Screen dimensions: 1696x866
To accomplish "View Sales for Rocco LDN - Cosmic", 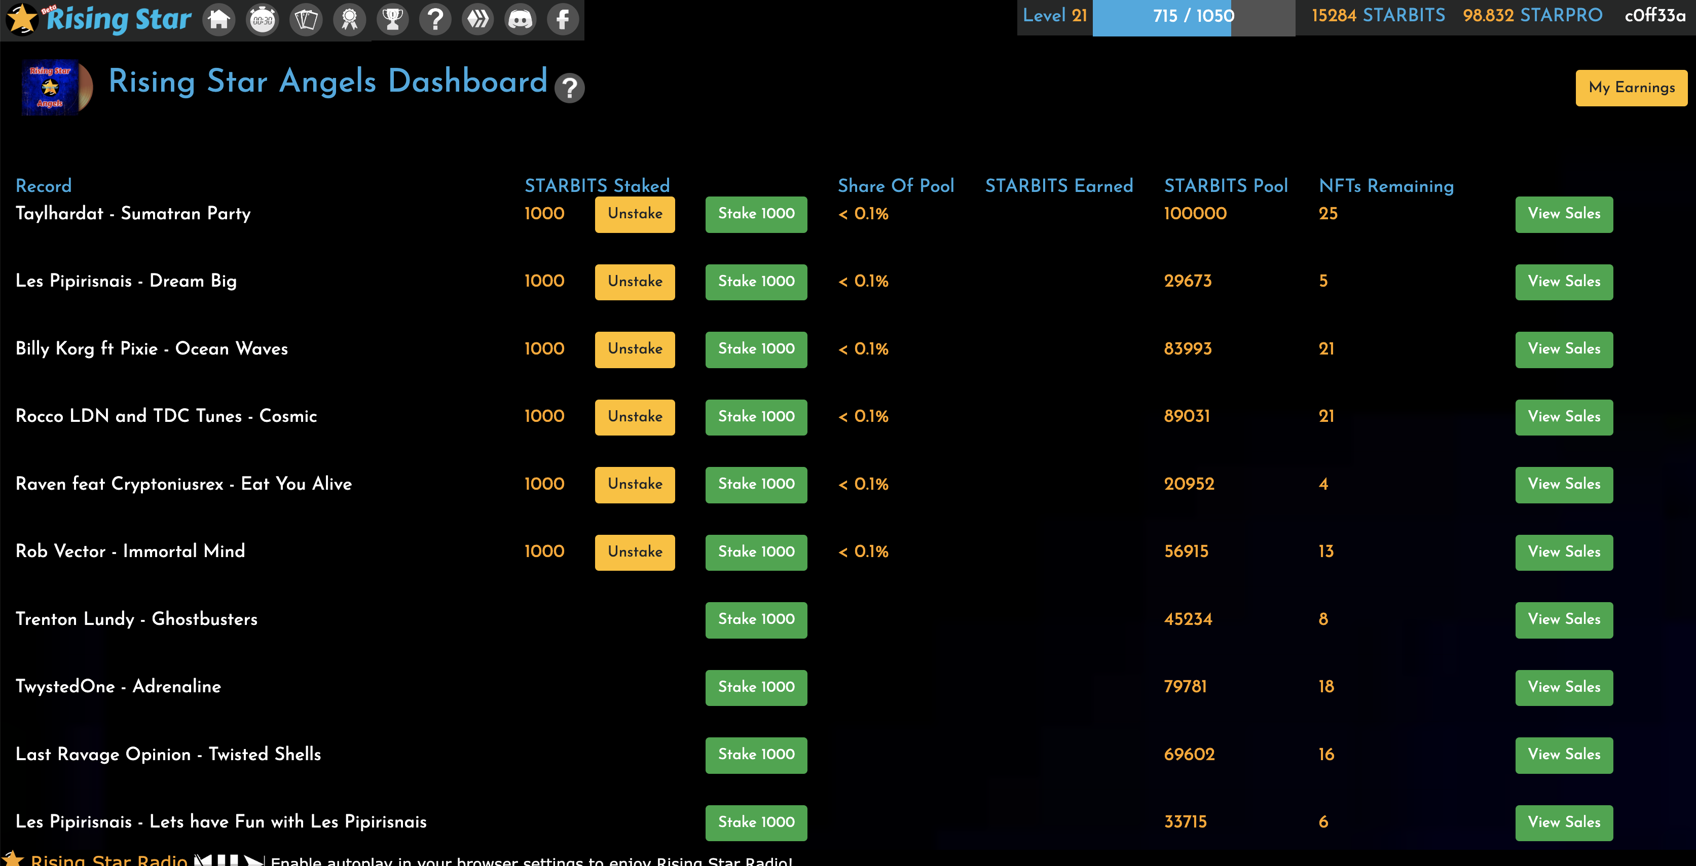I will [x=1564, y=417].
